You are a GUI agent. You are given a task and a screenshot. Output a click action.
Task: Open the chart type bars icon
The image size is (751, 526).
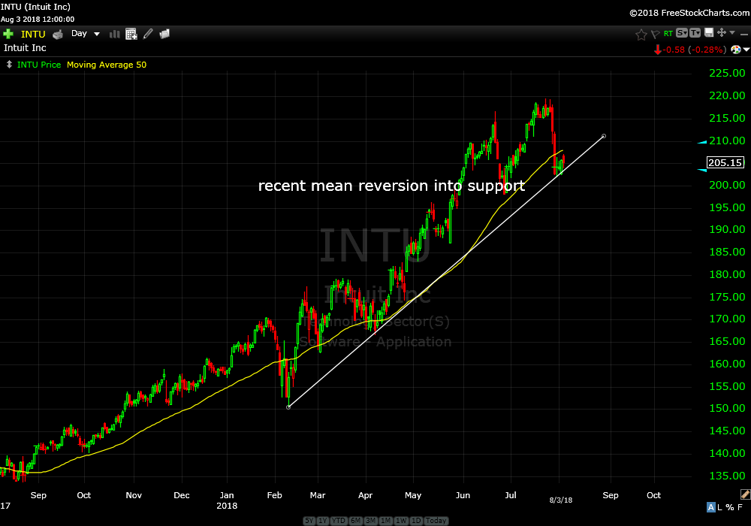pos(115,34)
